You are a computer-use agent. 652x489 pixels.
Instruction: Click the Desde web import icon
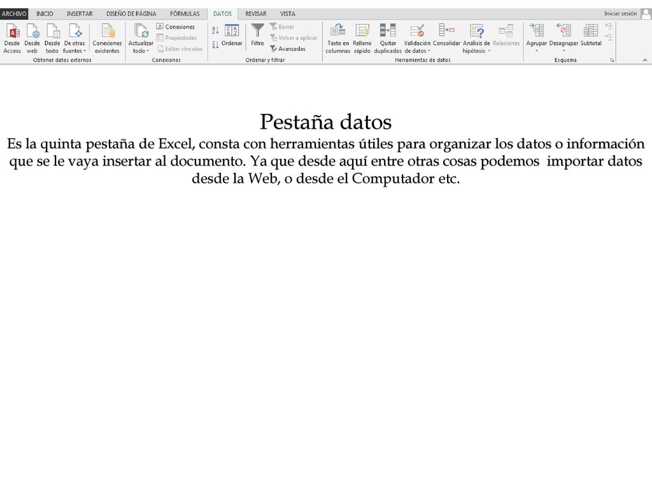[x=32, y=38]
